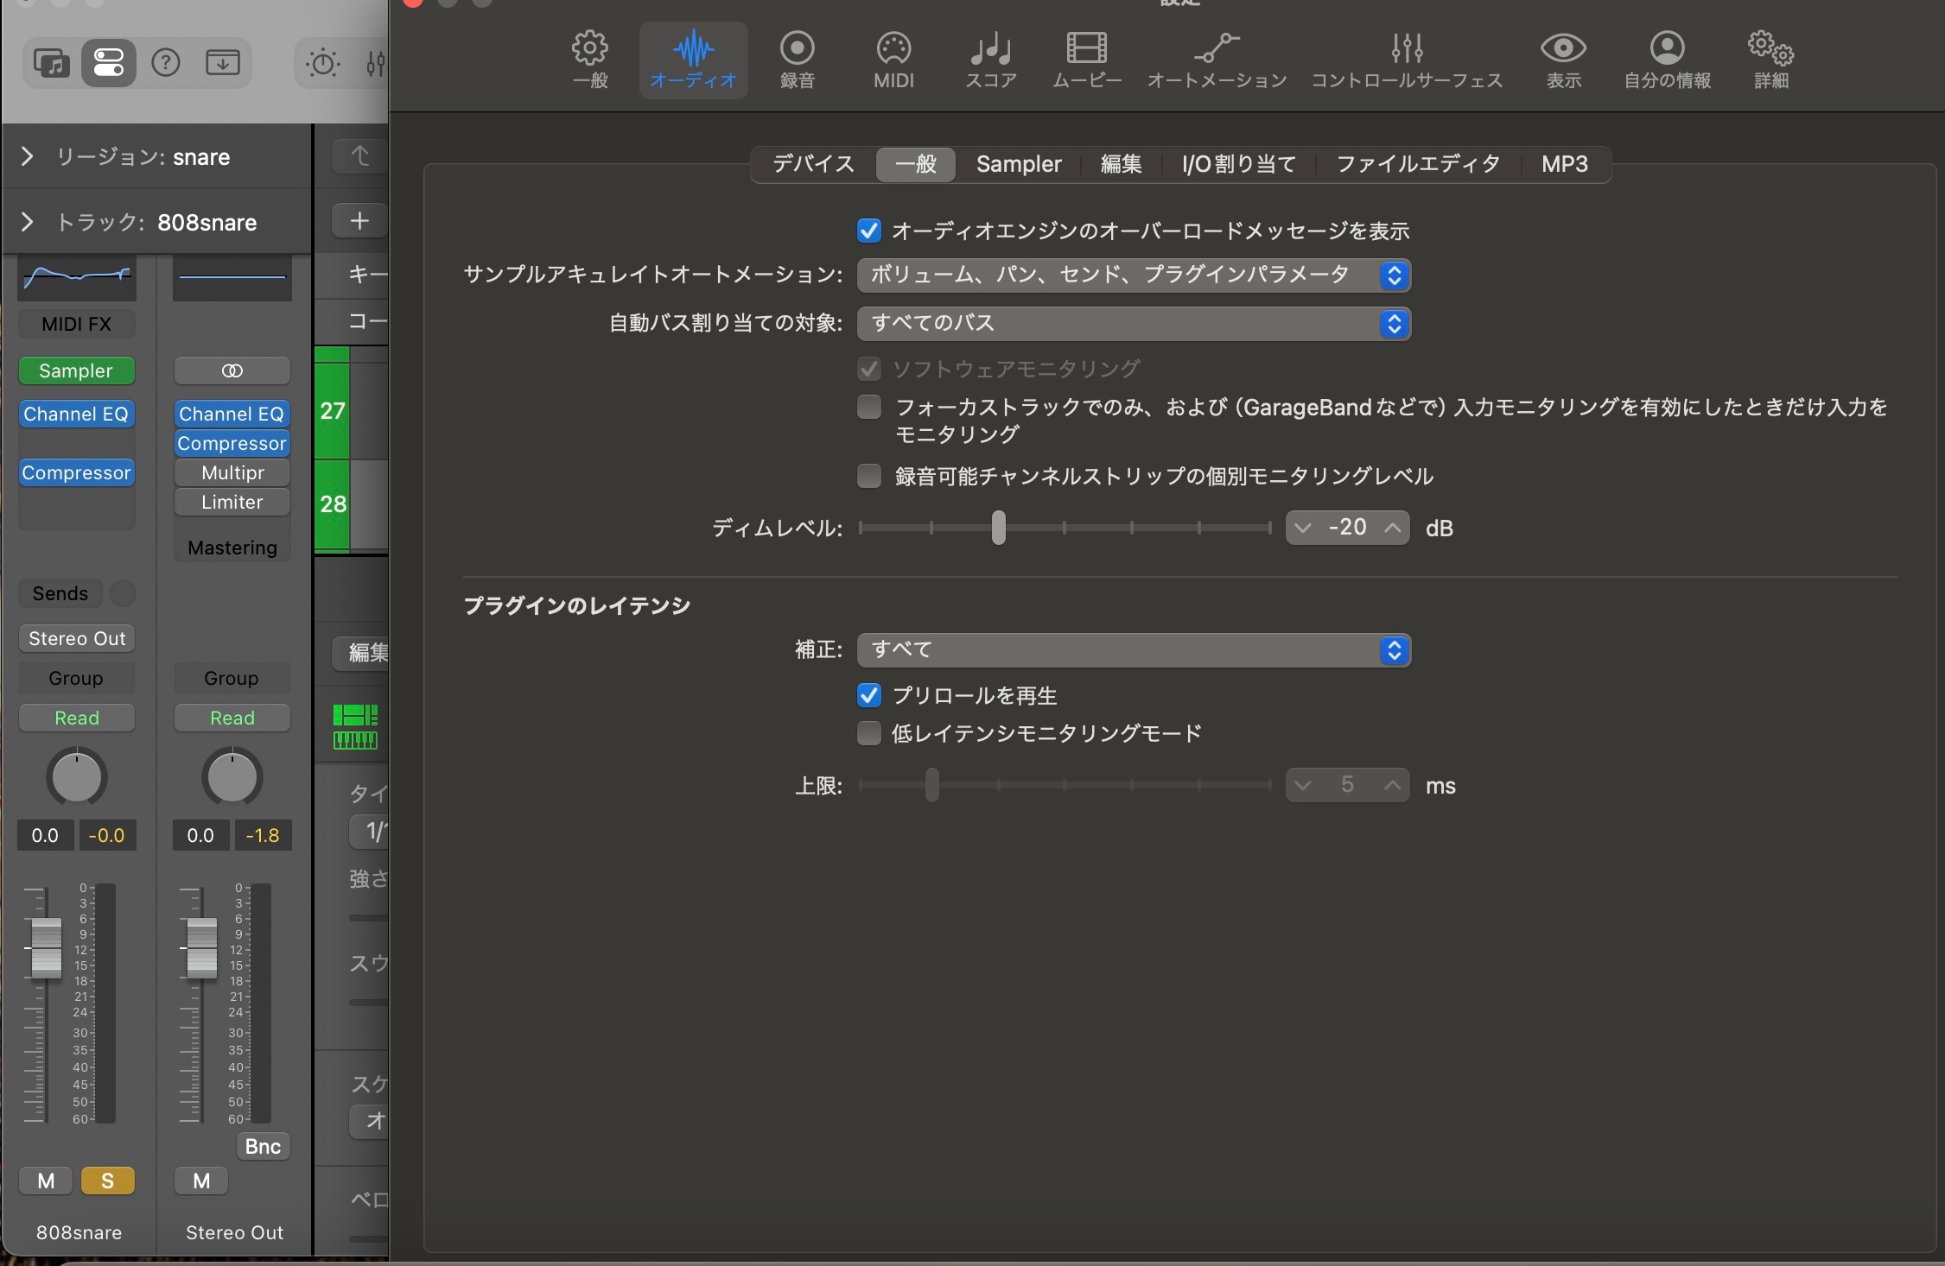Open the オートメーション settings pane
This screenshot has width=1945, height=1266.
pyautogui.click(x=1217, y=60)
